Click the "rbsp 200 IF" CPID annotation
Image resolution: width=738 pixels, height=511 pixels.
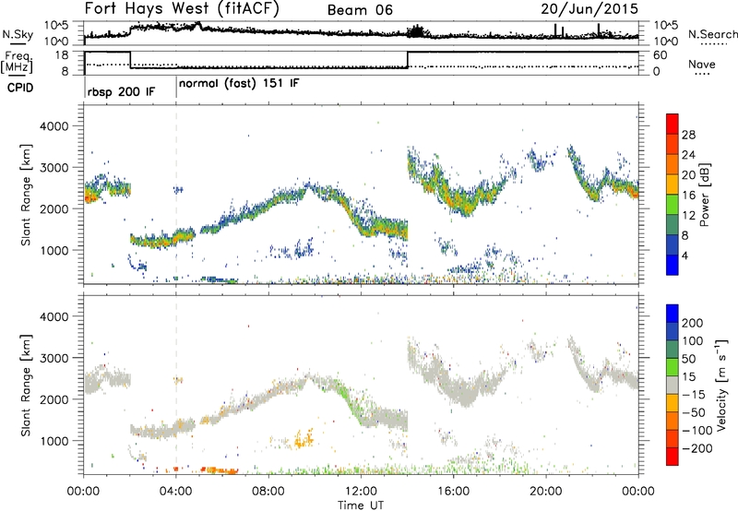(121, 91)
